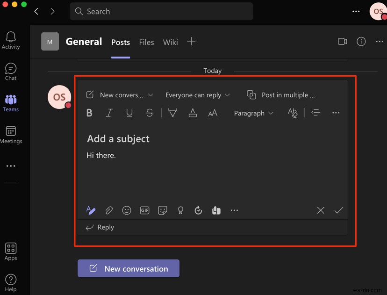Insert a Loop component
Viewport: 387px width, 295px height.
click(216, 210)
